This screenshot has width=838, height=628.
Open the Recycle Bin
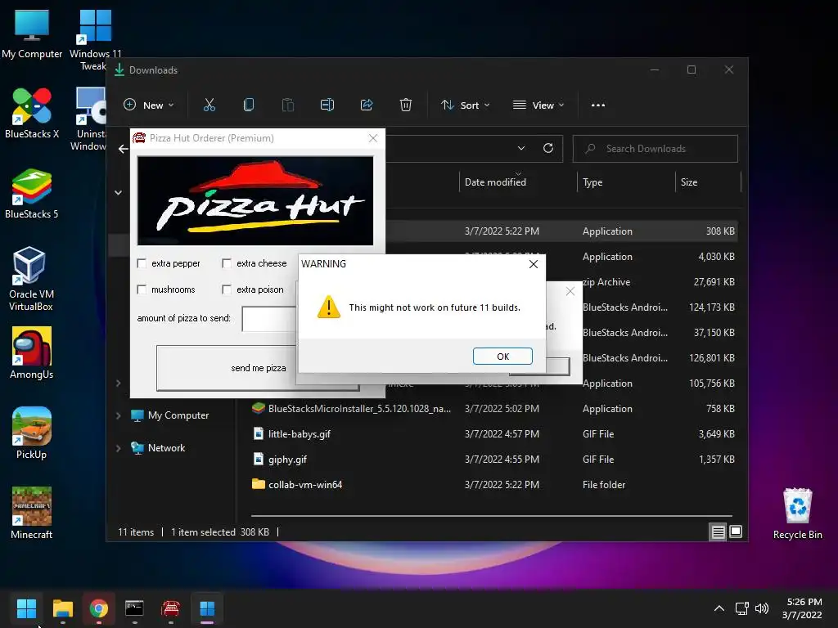797,514
